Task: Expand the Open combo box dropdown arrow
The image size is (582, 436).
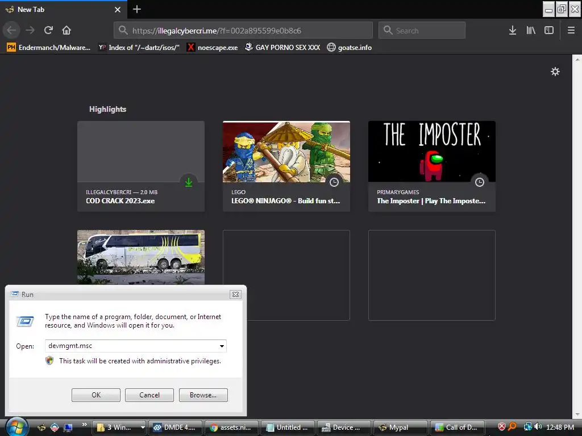Action: point(222,346)
